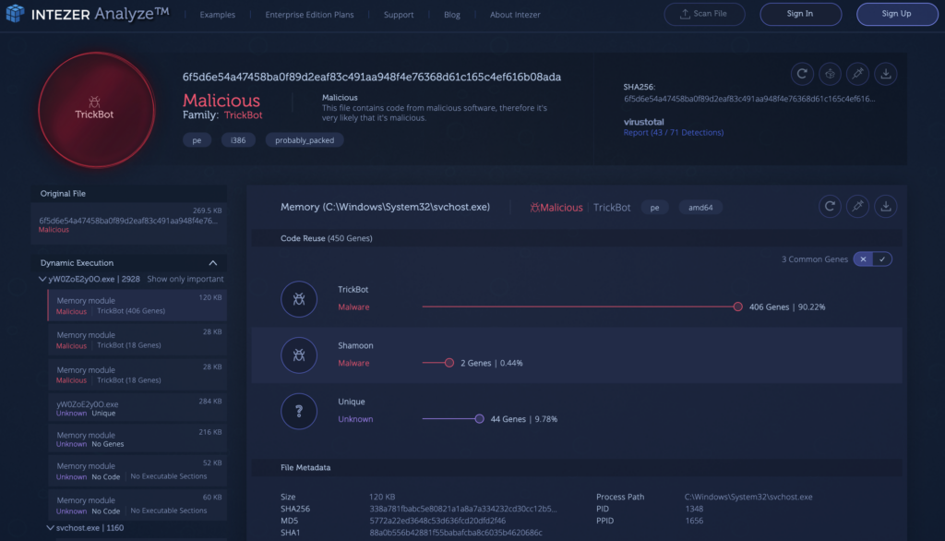Open About Intezer
This screenshot has width=945, height=541.
[515, 15]
